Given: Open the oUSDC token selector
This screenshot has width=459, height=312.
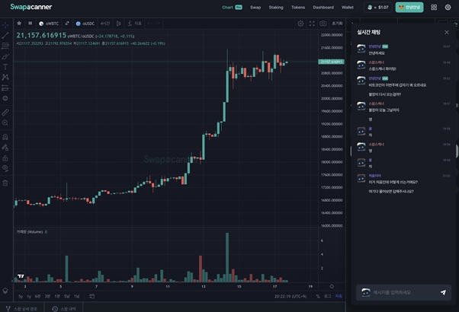Looking at the screenshot, I should click(85, 24).
